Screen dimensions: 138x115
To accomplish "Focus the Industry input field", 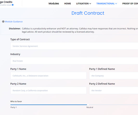I will [74, 61].
